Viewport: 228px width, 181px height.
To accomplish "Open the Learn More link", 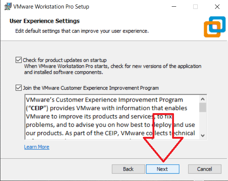I will pos(37,147).
